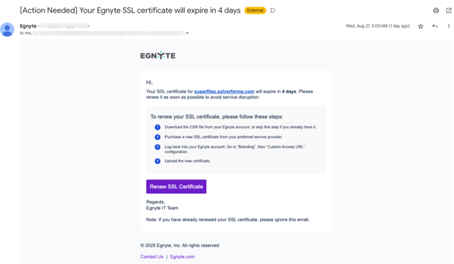Image resolution: width=454 pixels, height=264 pixels.
Task: Visit the Egnyte.com footer link
Action: point(182,257)
